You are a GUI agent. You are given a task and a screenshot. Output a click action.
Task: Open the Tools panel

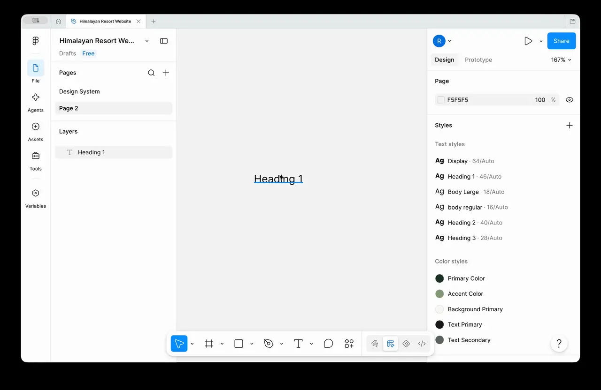point(36,160)
